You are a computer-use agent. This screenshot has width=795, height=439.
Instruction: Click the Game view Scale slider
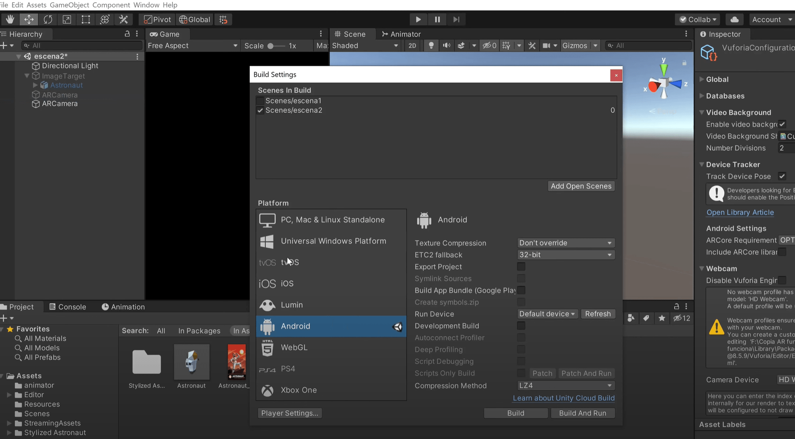[x=276, y=46]
